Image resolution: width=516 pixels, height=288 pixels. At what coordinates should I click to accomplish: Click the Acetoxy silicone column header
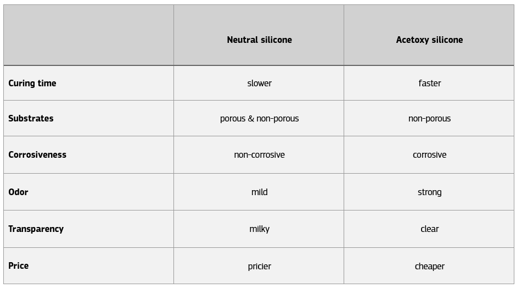[x=429, y=40]
